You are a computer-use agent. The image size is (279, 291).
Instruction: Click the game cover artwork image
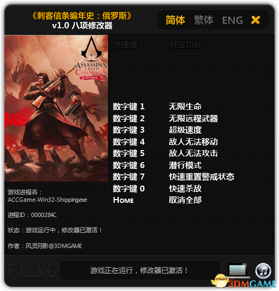(x=56, y=108)
